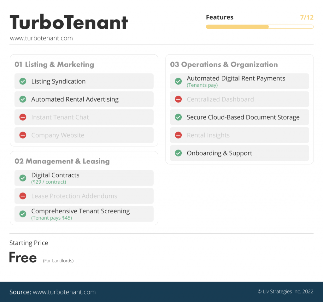Click the (Tenant pays $45) note

tap(51, 218)
